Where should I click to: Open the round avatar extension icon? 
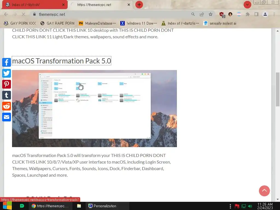[x=230, y=14]
